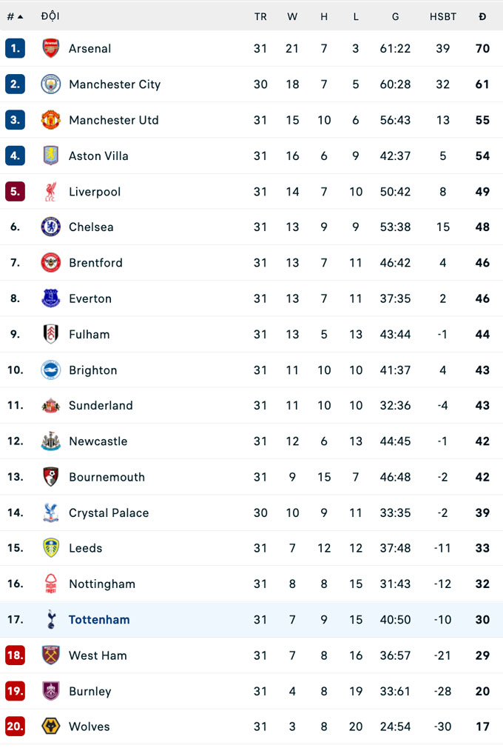Image resolution: width=503 pixels, height=748 pixels.
Task: Click Brentford's 46:42 goals cell
Action: pyautogui.click(x=396, y=263)
